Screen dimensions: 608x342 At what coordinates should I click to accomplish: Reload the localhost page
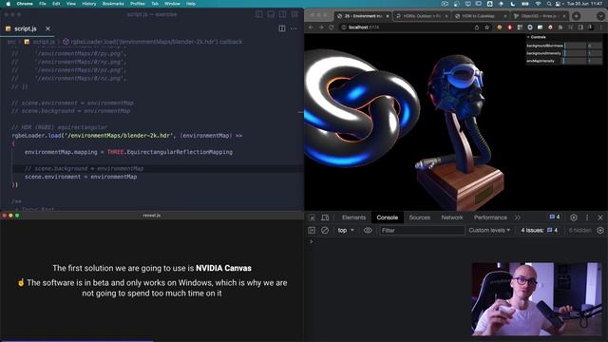332,28
